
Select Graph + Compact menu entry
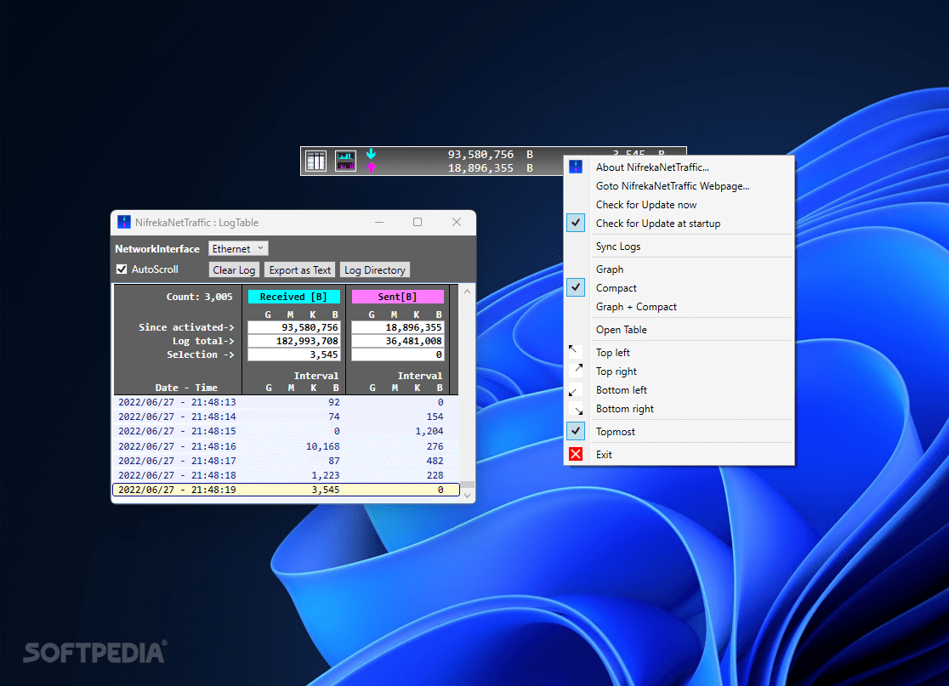pyautogui.click(x=636, y=308)
